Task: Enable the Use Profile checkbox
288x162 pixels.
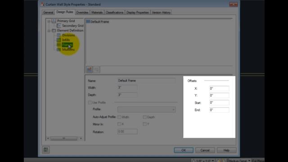Action: tap(90, 103)
